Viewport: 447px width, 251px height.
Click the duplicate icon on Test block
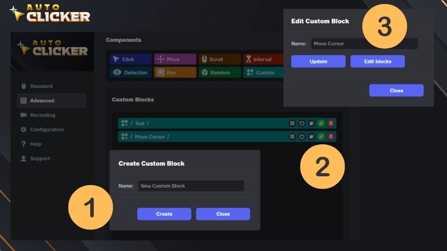coord(311,123)
